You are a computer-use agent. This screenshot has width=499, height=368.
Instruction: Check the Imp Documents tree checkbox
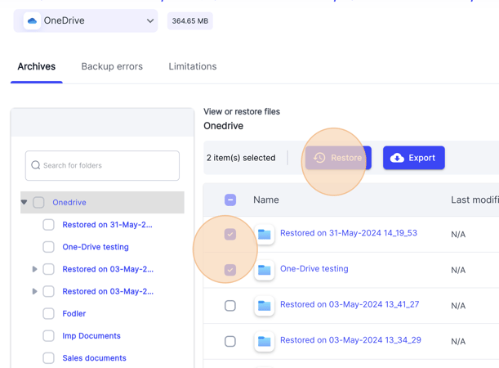click(x=48, y=336)
